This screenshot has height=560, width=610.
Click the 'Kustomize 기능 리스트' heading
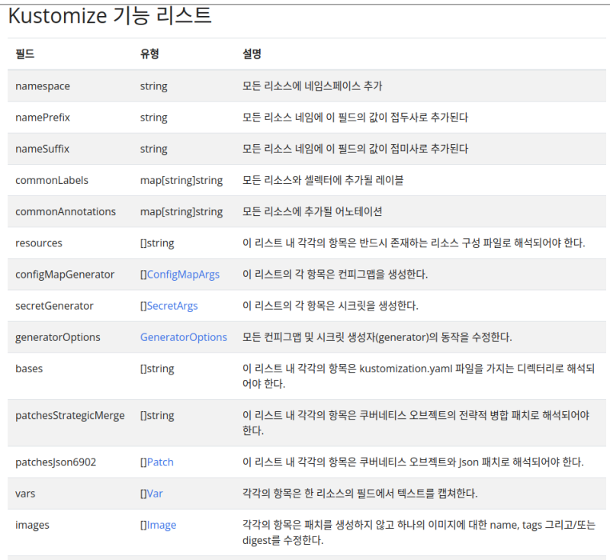(110, 16)
